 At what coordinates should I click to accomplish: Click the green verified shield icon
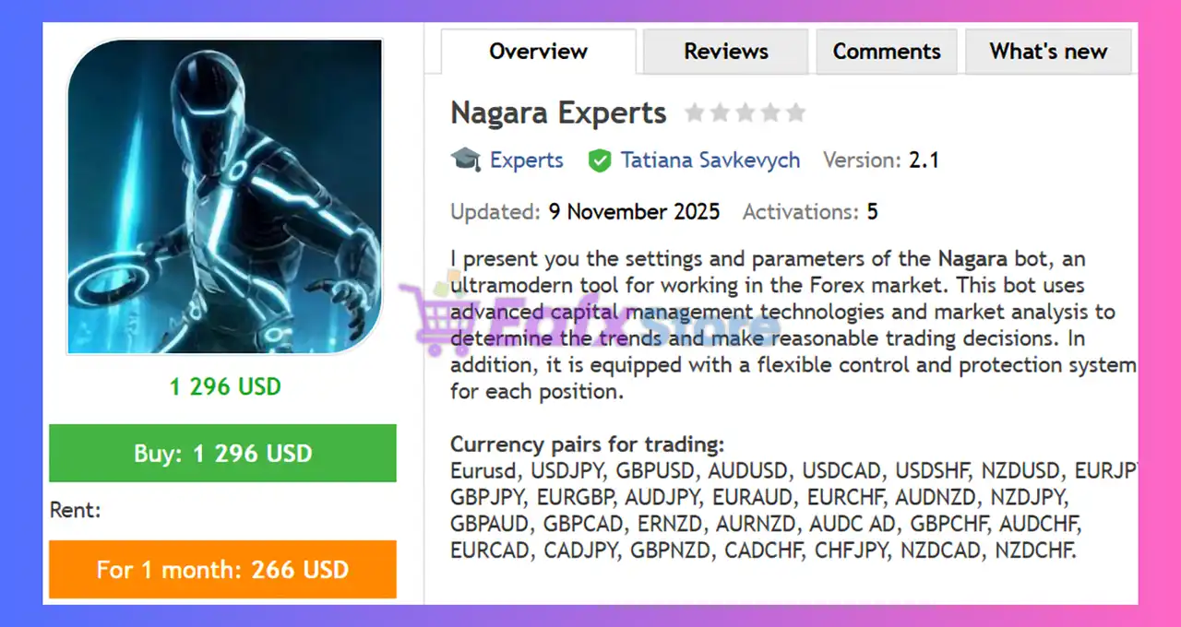click(600, 160)
